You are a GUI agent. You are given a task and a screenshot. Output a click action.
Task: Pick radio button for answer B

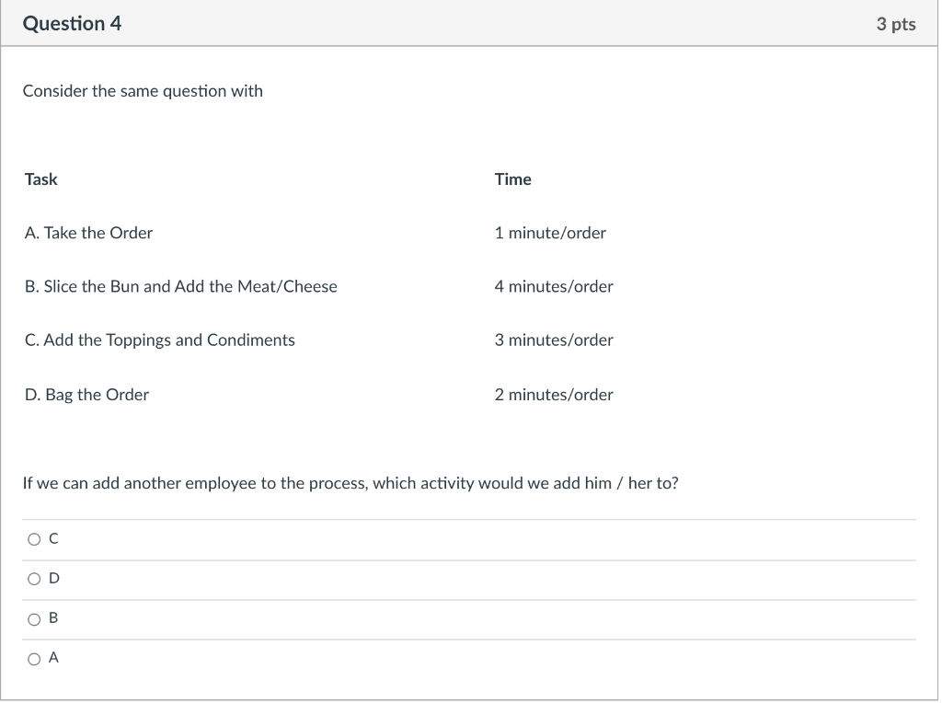[x=34, y=619]
